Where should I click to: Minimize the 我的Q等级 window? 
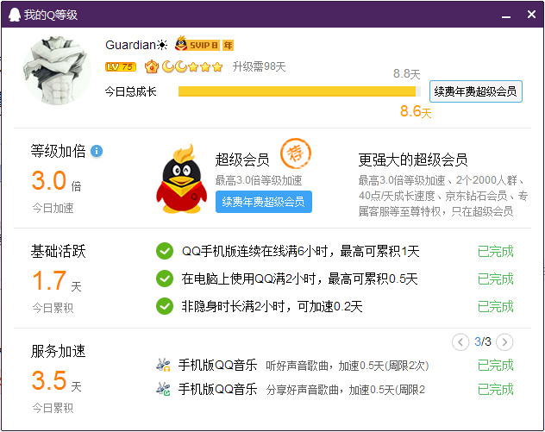(506, 16)
